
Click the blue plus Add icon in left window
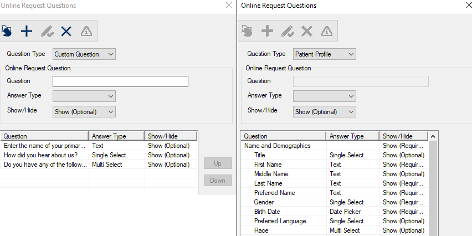27,31
